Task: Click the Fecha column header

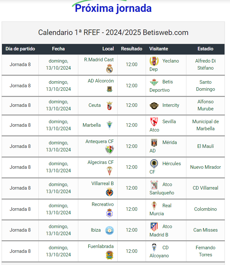Action: click(58, 49)
